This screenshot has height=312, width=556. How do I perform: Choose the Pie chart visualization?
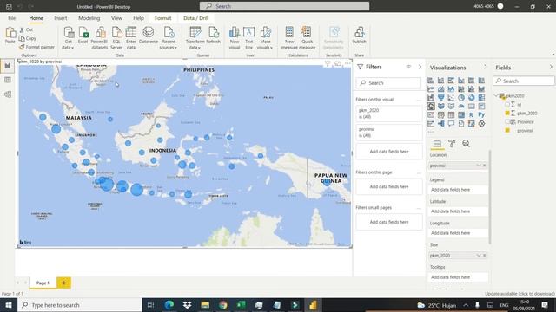click(461, 98)
